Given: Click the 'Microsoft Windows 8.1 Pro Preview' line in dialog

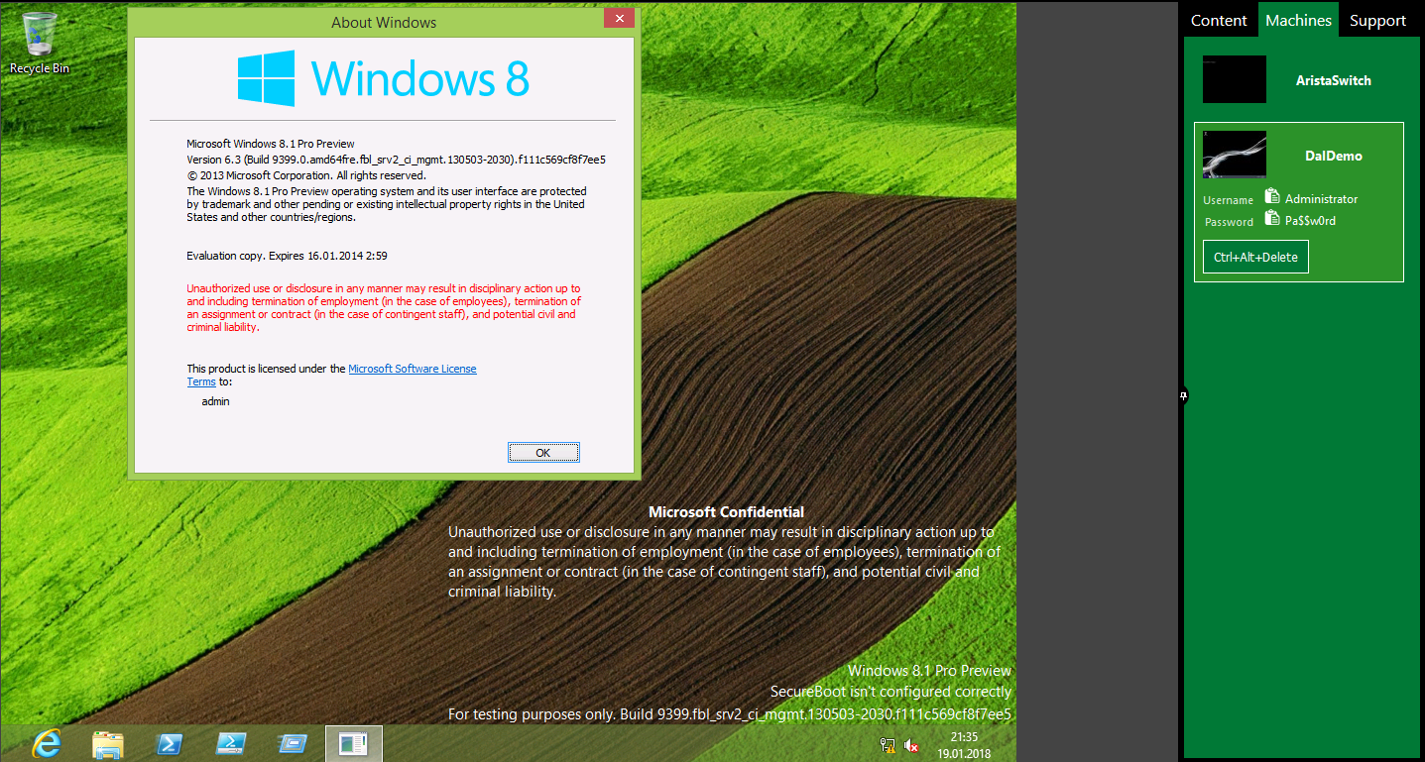Looking at the screenshot, I should (x=271, y=144).
